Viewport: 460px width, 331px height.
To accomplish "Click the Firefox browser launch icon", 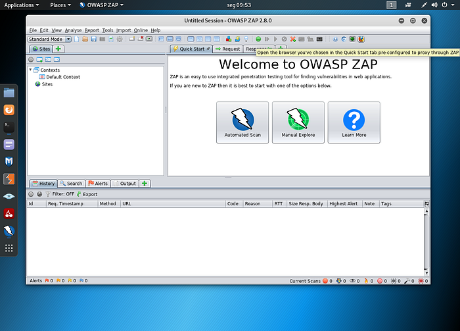I will (x=361, y=39).
